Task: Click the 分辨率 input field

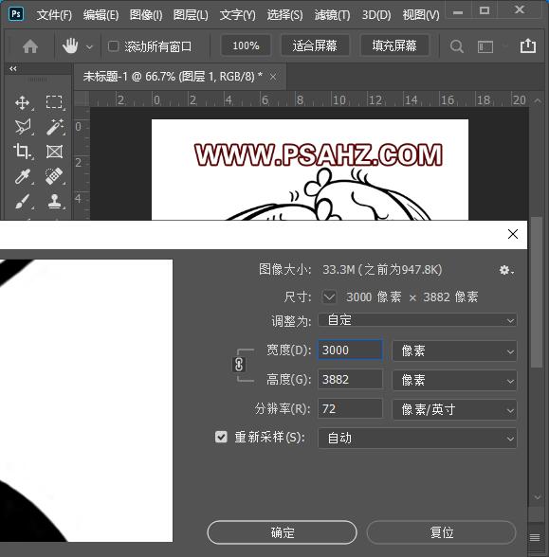Action: 350,408
